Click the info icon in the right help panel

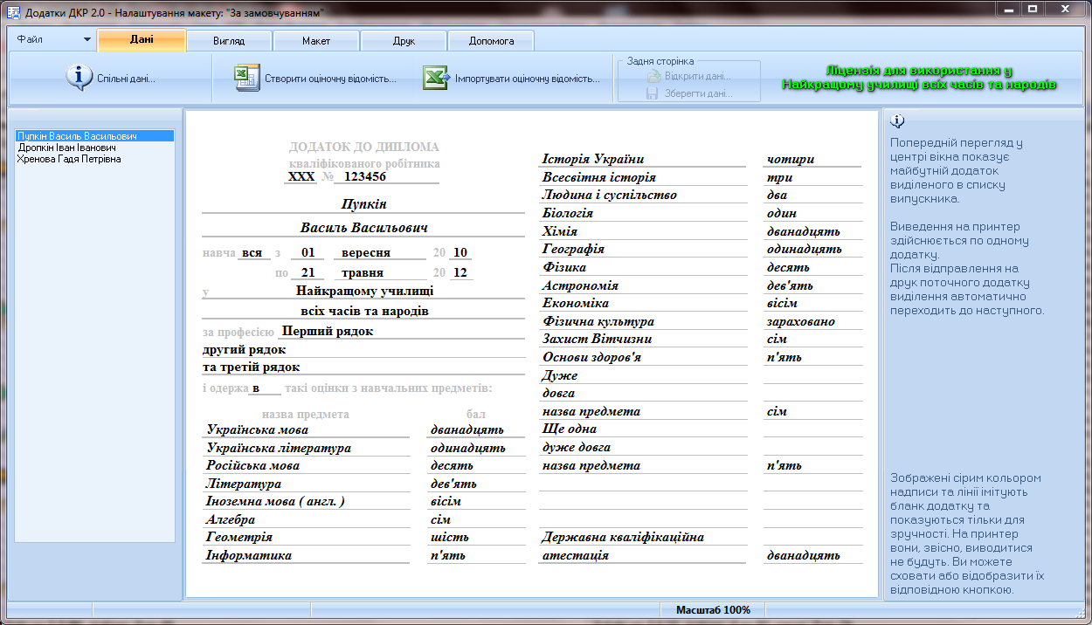(897, 121)
